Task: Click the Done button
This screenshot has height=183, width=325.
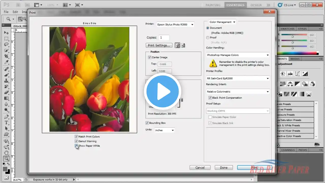Action: (224, 167)
